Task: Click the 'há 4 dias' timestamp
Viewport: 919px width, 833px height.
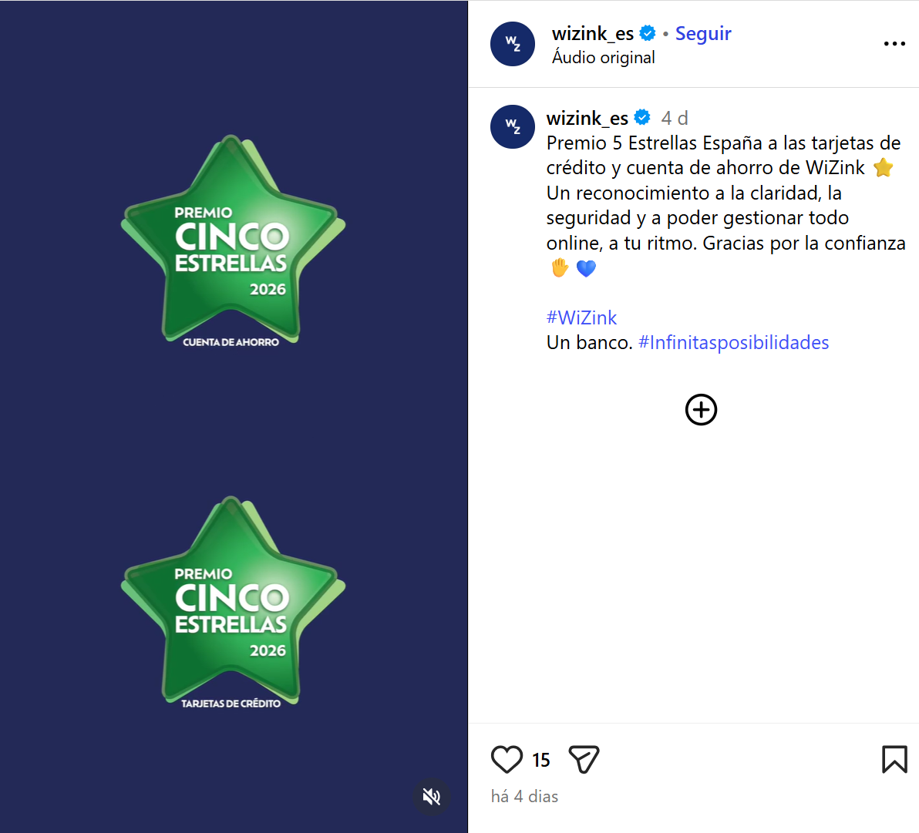Action: 524,796
